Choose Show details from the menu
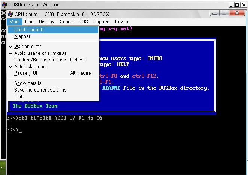This screenshot has height=175, width=248. coord(53,83)
